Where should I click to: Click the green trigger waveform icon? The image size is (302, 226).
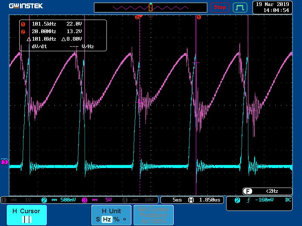[x=240, y=8]
